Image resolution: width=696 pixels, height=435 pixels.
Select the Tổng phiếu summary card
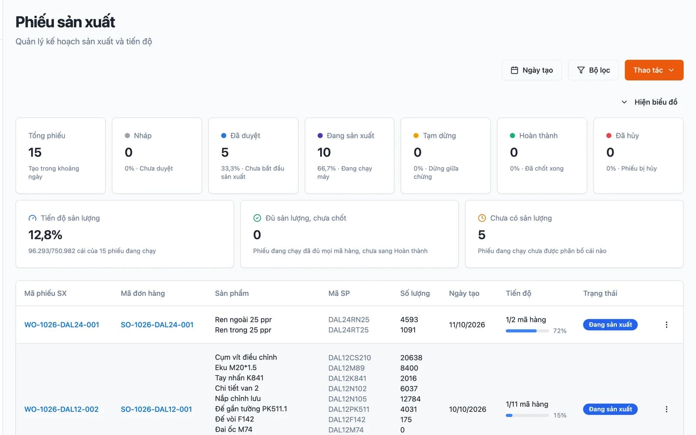click(x=60, y=155)
